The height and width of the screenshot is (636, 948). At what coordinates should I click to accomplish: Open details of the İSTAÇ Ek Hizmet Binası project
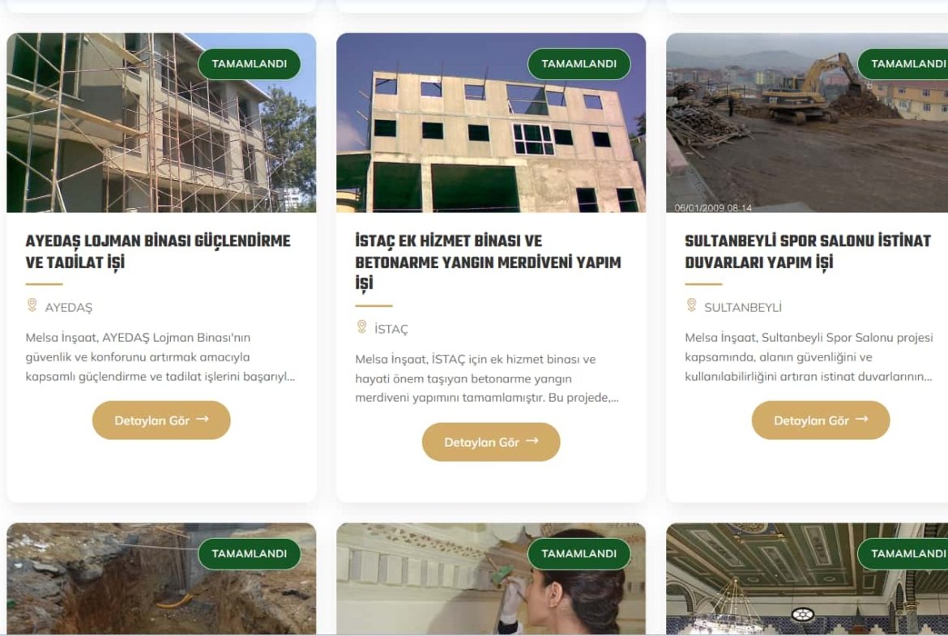coord(491,442)
